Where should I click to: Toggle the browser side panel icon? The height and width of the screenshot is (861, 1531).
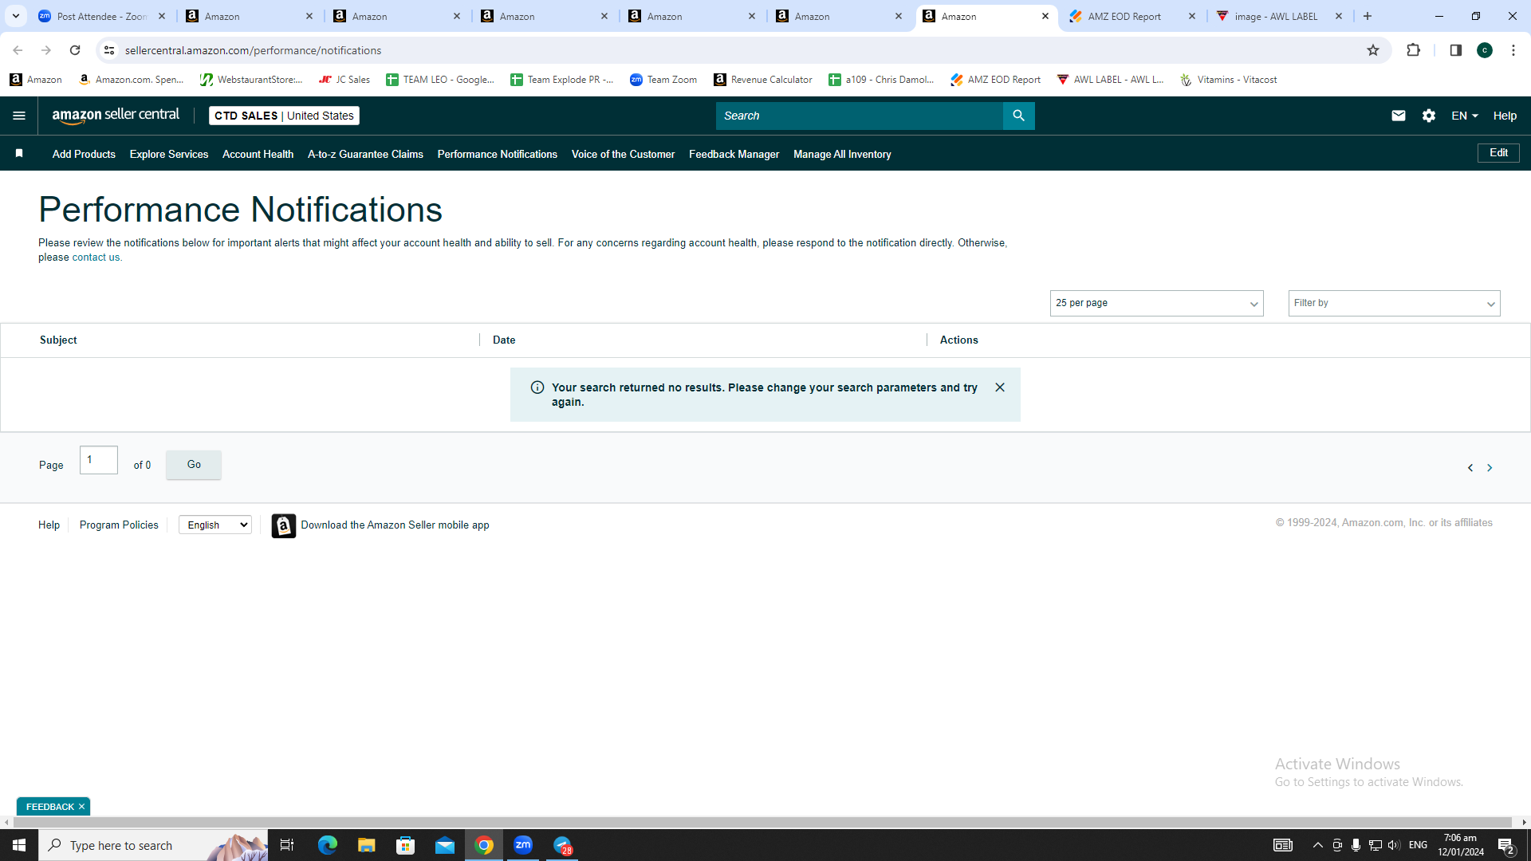point(1455,50)
